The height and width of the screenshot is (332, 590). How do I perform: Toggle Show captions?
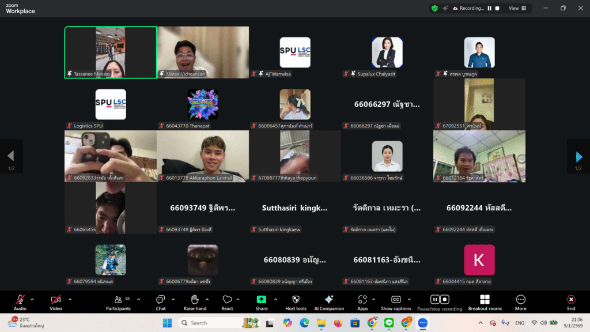click(396, 302)
